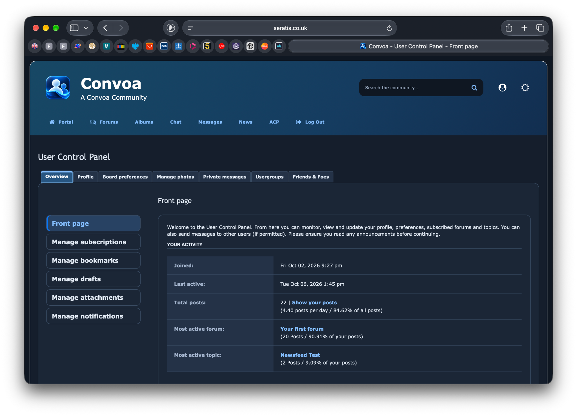Select Manage bookmarks in sidebar
Screen dimensions: 577x416
93,260
